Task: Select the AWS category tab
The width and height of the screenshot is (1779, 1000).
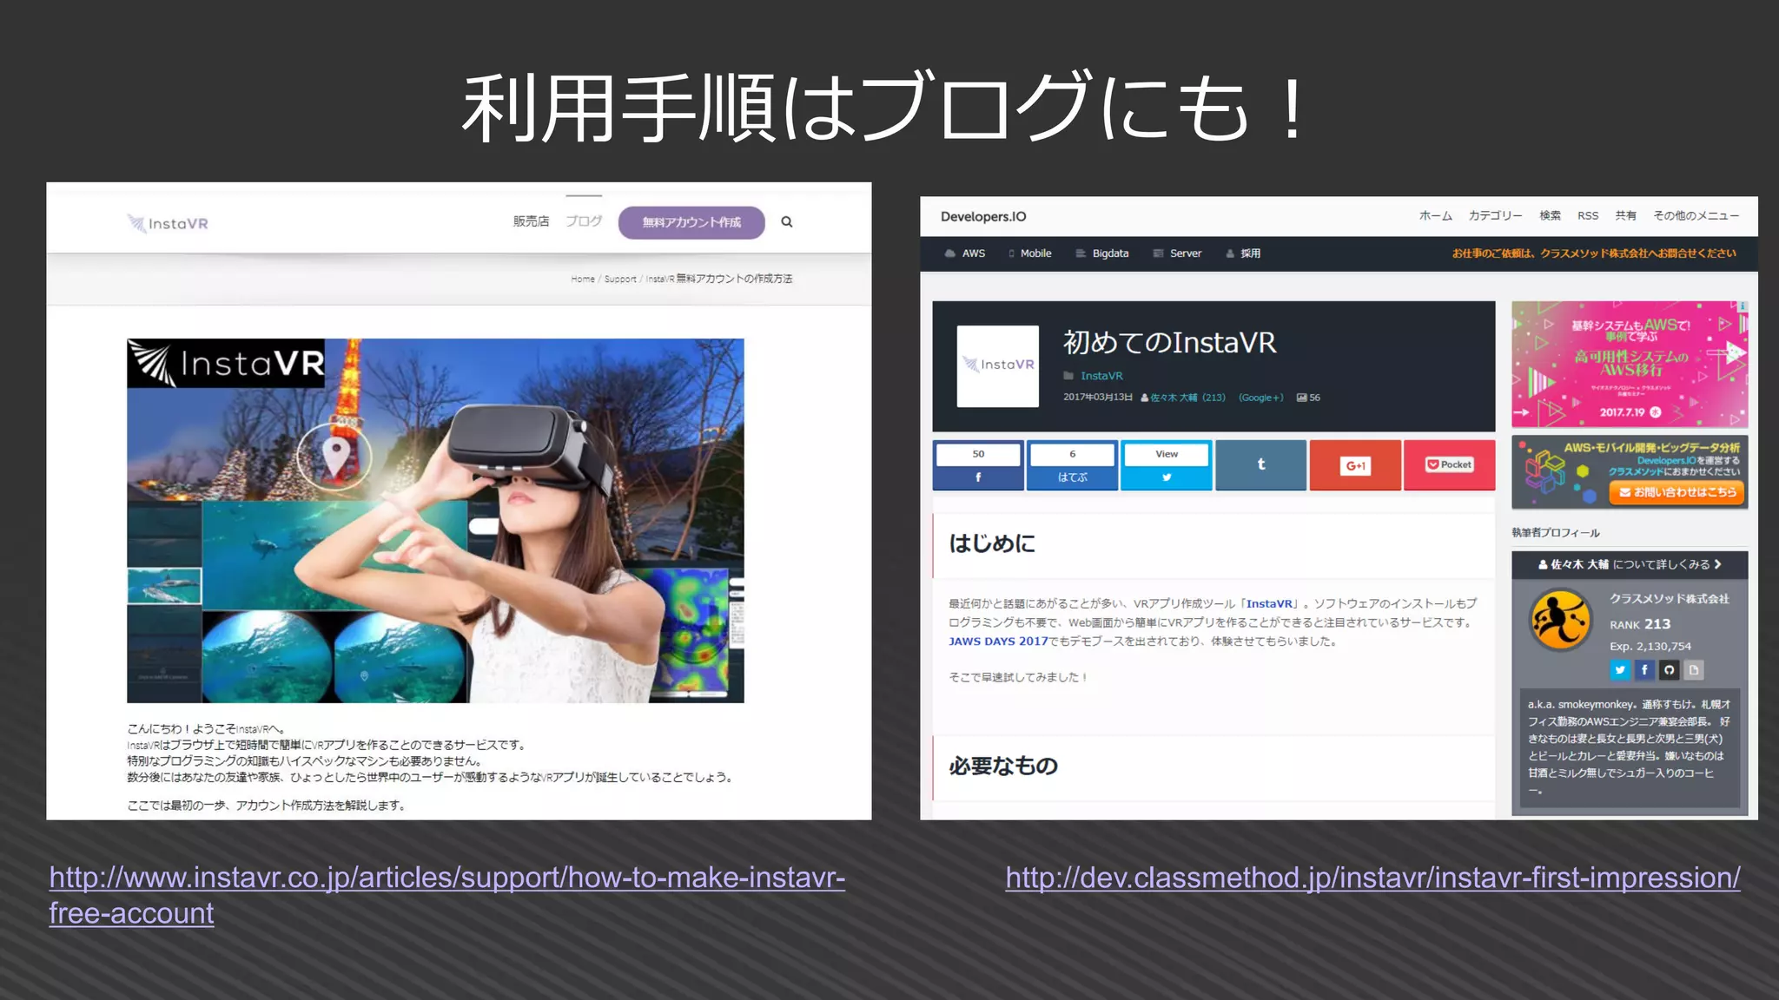Action: pos(965,253)
